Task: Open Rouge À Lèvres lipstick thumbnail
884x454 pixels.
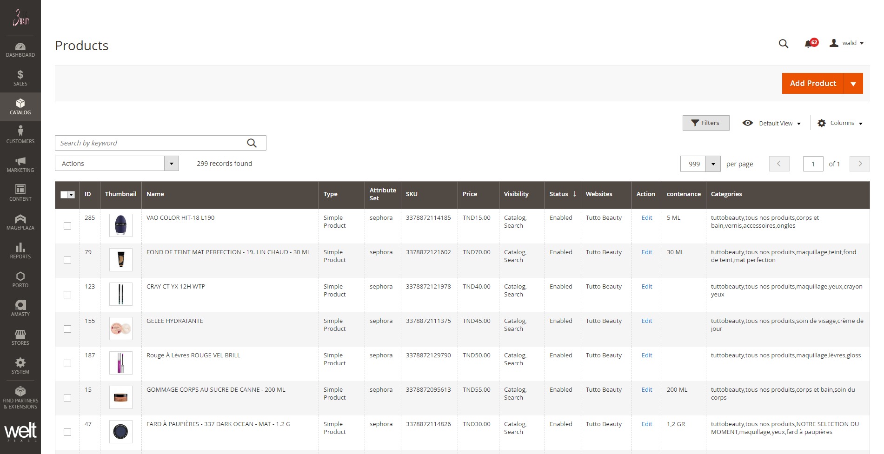Action: click(x=121, y=363)
